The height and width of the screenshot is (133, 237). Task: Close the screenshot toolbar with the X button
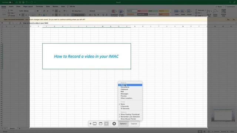90,124
